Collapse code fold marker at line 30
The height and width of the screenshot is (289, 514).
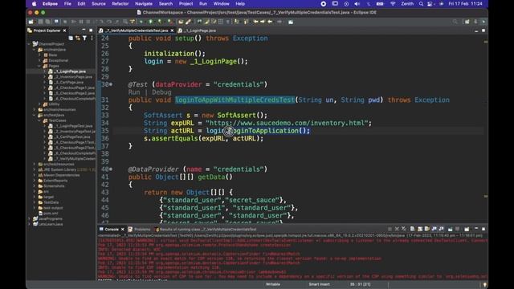[x=111, y=84]
